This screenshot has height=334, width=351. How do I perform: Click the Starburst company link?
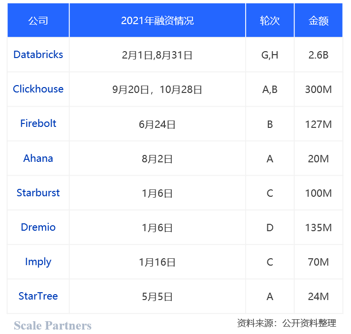pyautogui.click(x=38, y=193)
